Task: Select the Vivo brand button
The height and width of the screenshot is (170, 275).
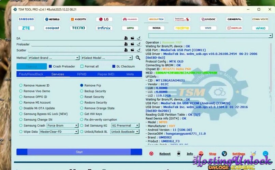Action: pyautogui.click(x=208, y=28)
